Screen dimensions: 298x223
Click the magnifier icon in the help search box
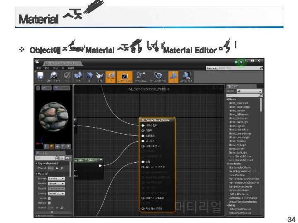pos(261,68)
